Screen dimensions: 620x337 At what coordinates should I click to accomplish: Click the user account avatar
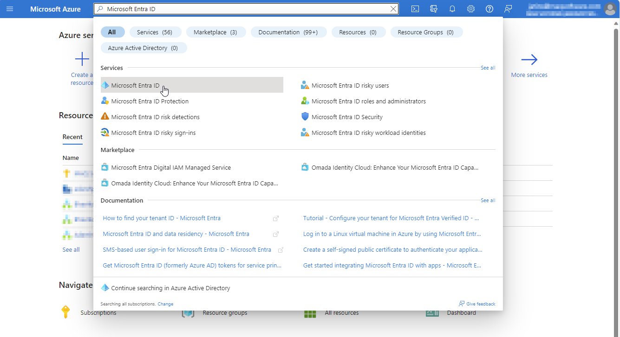tap(610, 9)
